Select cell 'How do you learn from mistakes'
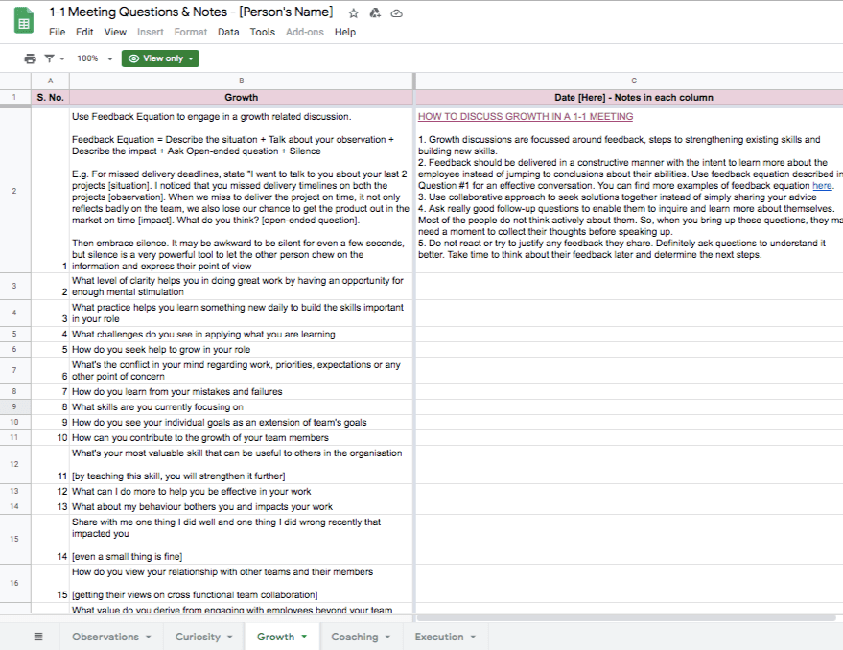This screenshot has width=843, height=650. (242, 391)
